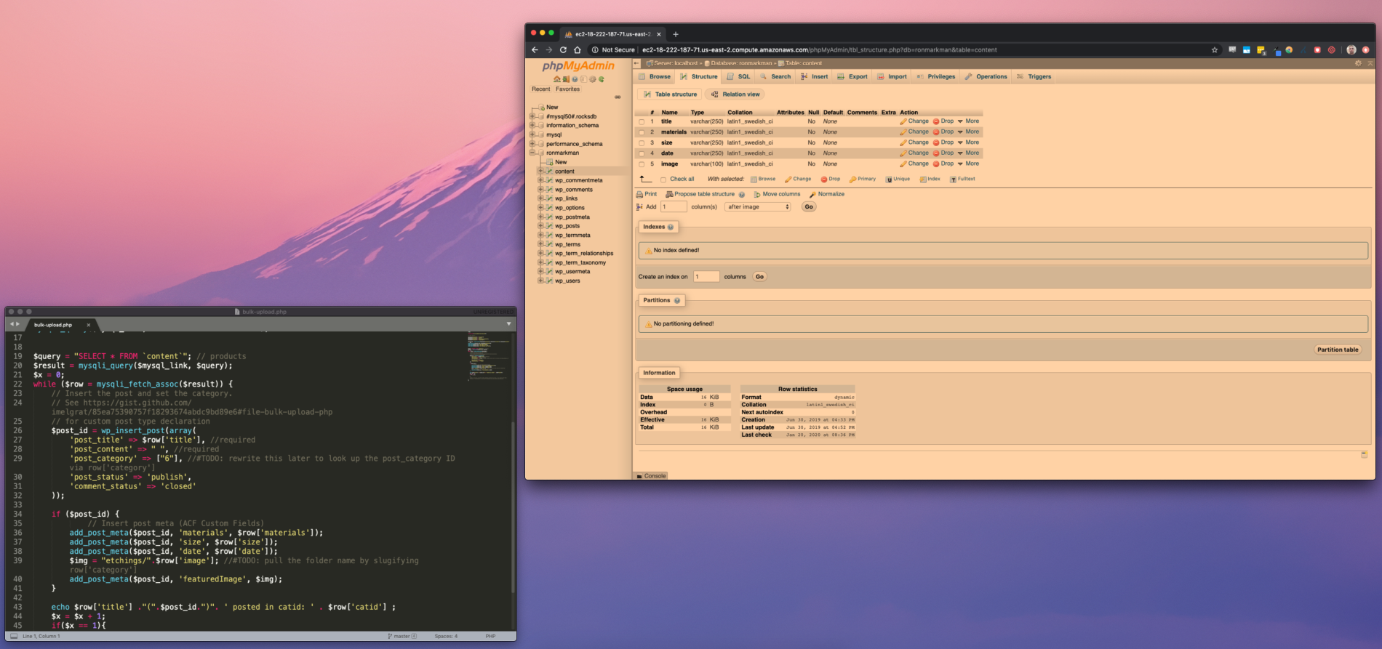
Task: Go back in the browser
Action: click(x=535, y=50)
